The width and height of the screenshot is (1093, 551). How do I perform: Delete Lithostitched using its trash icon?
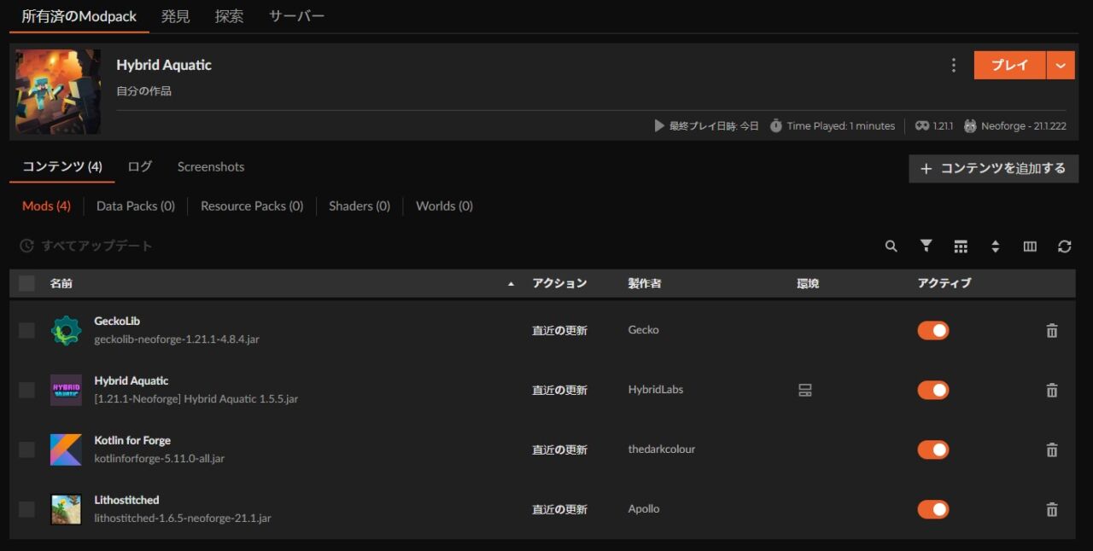[1051, 509]
